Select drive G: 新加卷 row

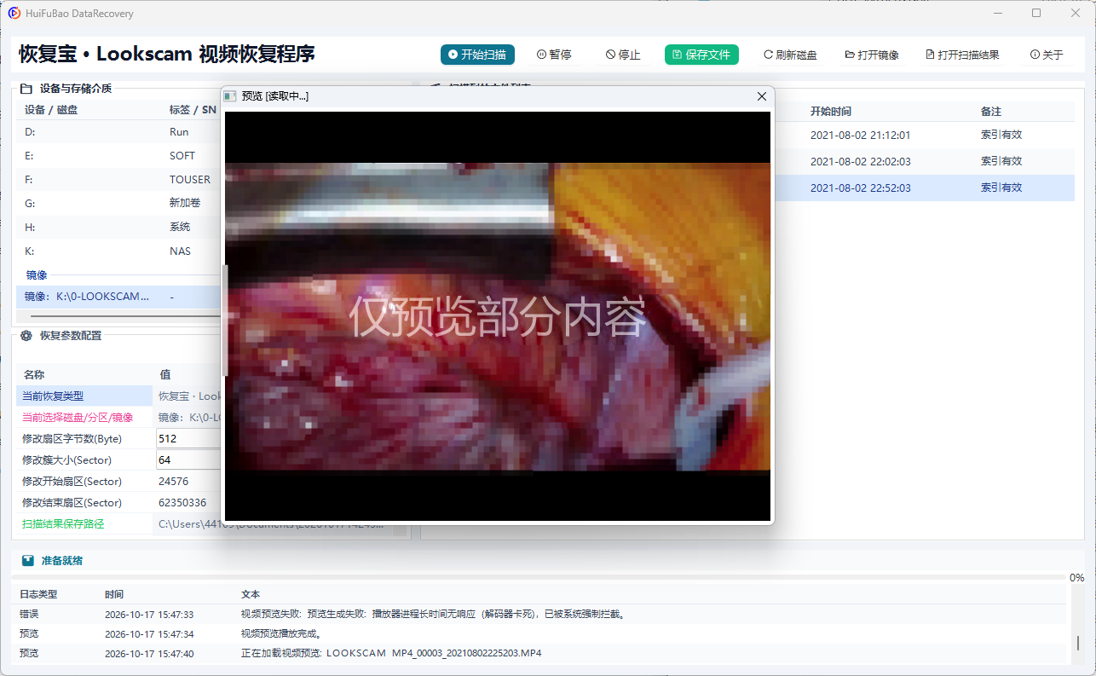click(x=118, y=204)
